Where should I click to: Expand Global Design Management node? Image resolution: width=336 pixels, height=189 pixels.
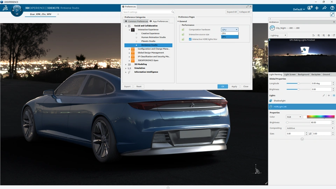click(129, 53)
